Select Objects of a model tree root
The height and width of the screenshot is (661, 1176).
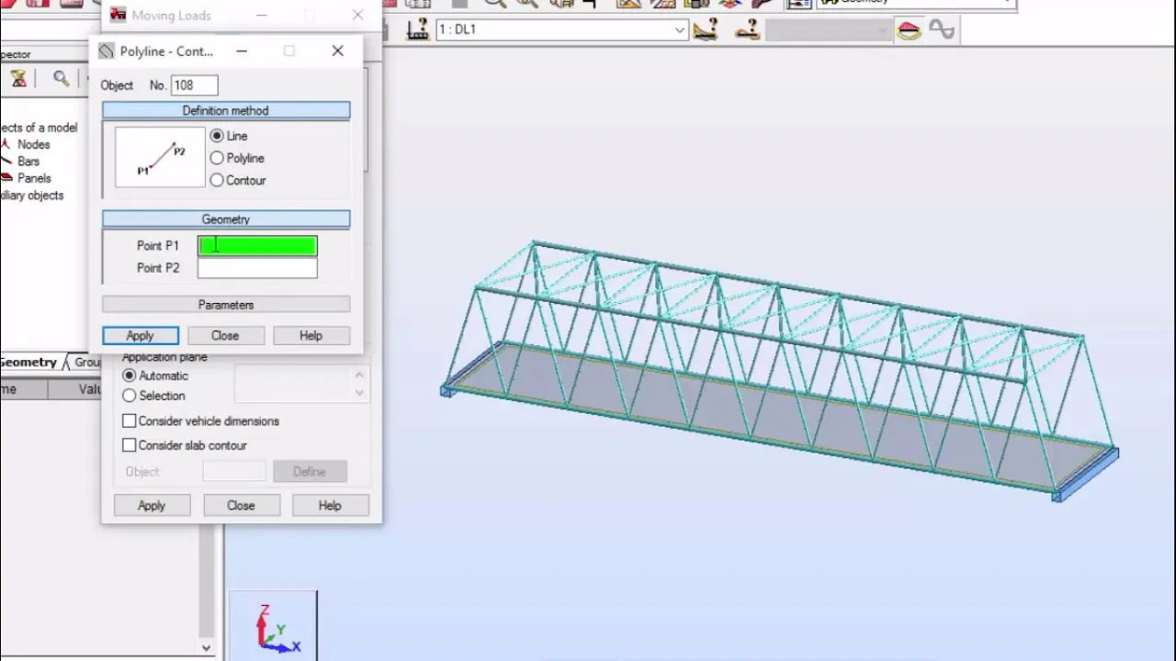click(x=39, y=128)
